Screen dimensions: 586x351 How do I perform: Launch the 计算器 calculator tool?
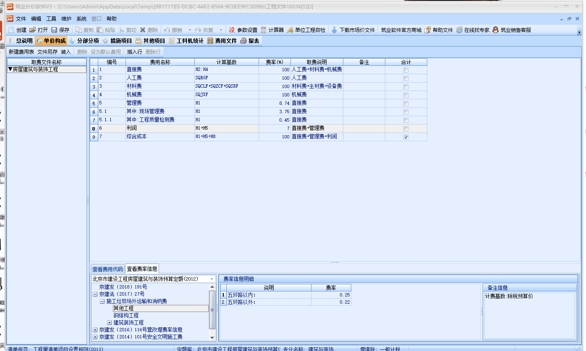(264, 30)
